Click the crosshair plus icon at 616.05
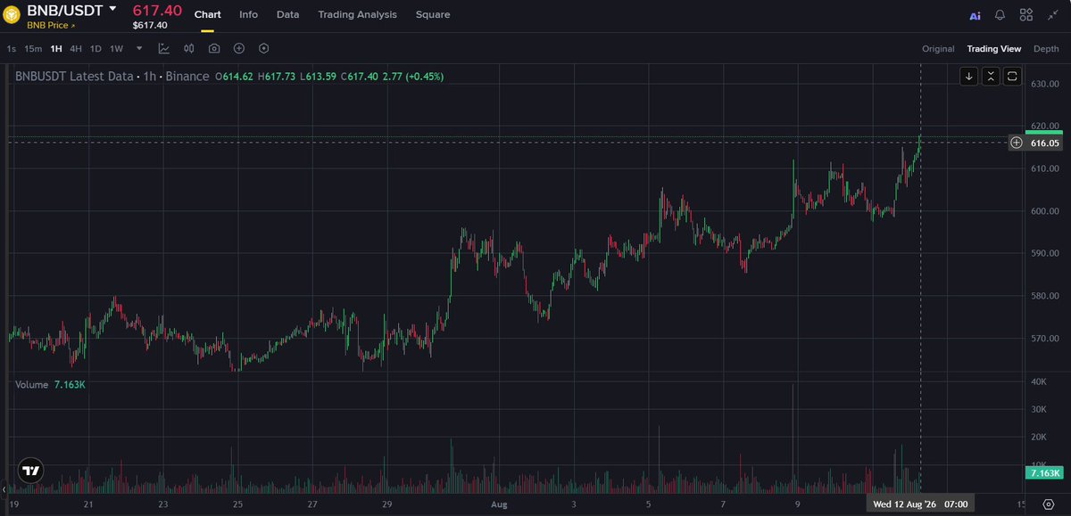Image resolution: width=1071 pixels, height=516 pixels. click(x=1017, y=143)
